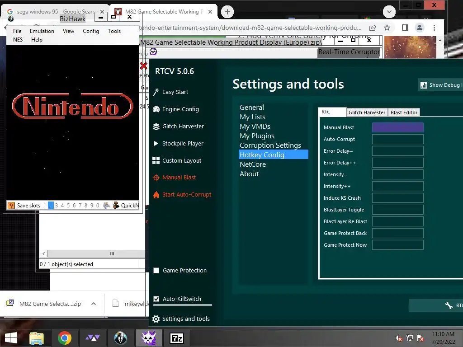Click the network tray icon
Image resolution: width=463 pixels, height=347 pixels.
pyautogui.click(x=410, y=338)
